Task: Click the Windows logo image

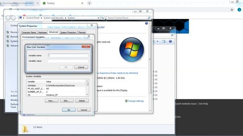Action: click(x=132, y=49)
